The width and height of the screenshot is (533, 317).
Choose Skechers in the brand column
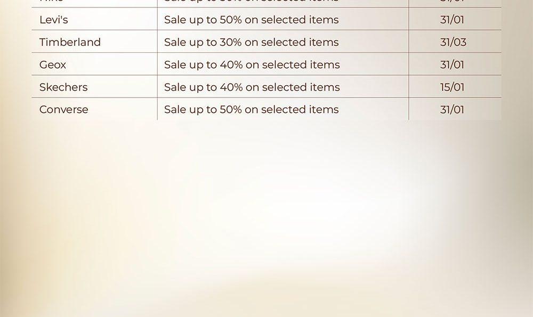(63, 87)
